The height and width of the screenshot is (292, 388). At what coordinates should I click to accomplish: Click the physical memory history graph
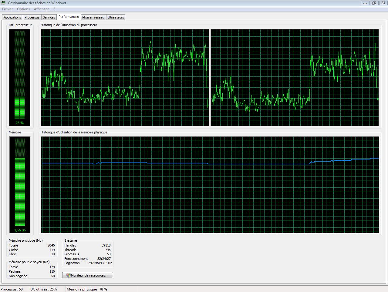point(210,185)
